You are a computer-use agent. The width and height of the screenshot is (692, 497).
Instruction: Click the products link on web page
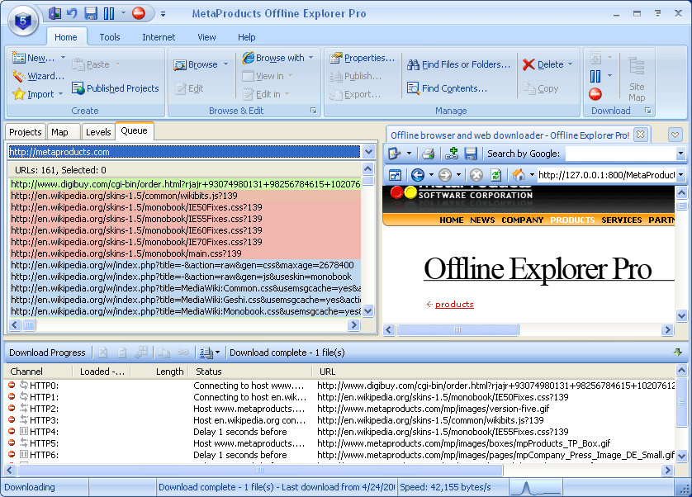454,304
